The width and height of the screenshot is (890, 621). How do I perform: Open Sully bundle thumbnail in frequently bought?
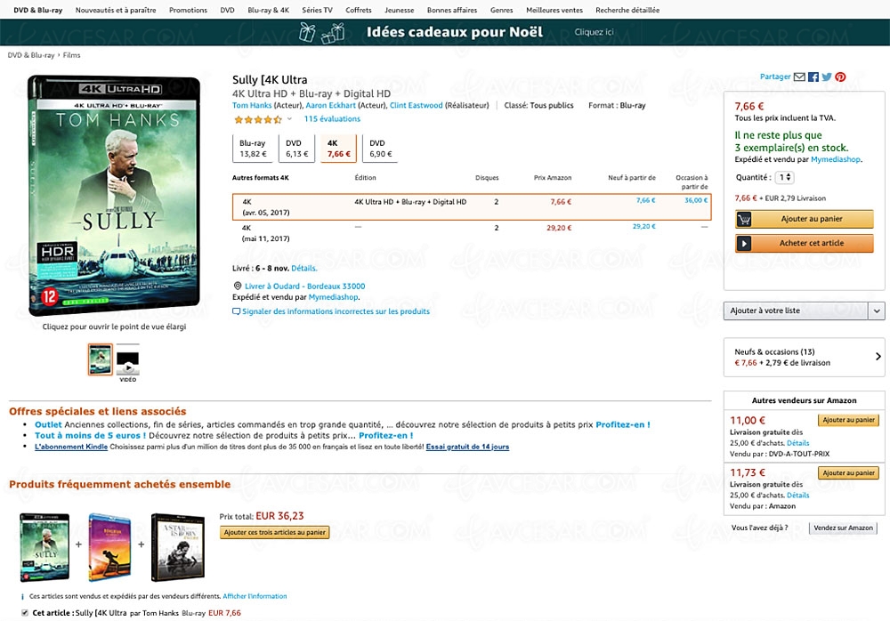click(44, 547)
